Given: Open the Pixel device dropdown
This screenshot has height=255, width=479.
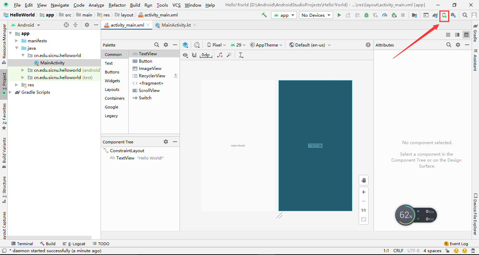Looking at the screenshot, I should coord(216,45).
